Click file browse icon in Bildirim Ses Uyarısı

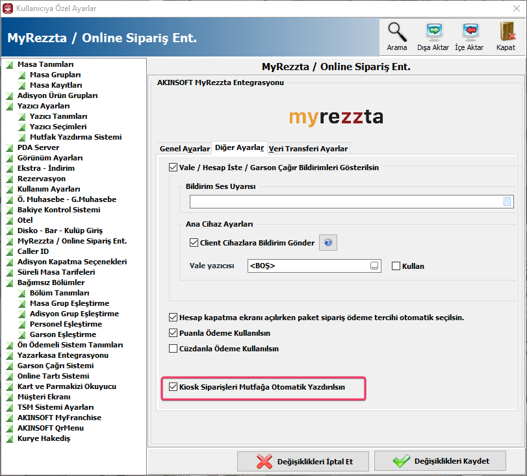pos(508,201)
